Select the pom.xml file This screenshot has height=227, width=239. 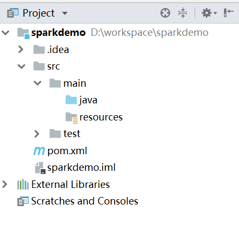coord(67,151)
